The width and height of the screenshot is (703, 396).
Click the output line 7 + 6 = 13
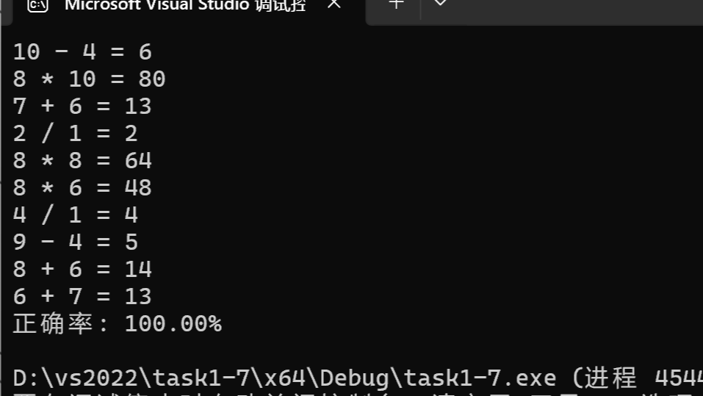pos(82,107)
